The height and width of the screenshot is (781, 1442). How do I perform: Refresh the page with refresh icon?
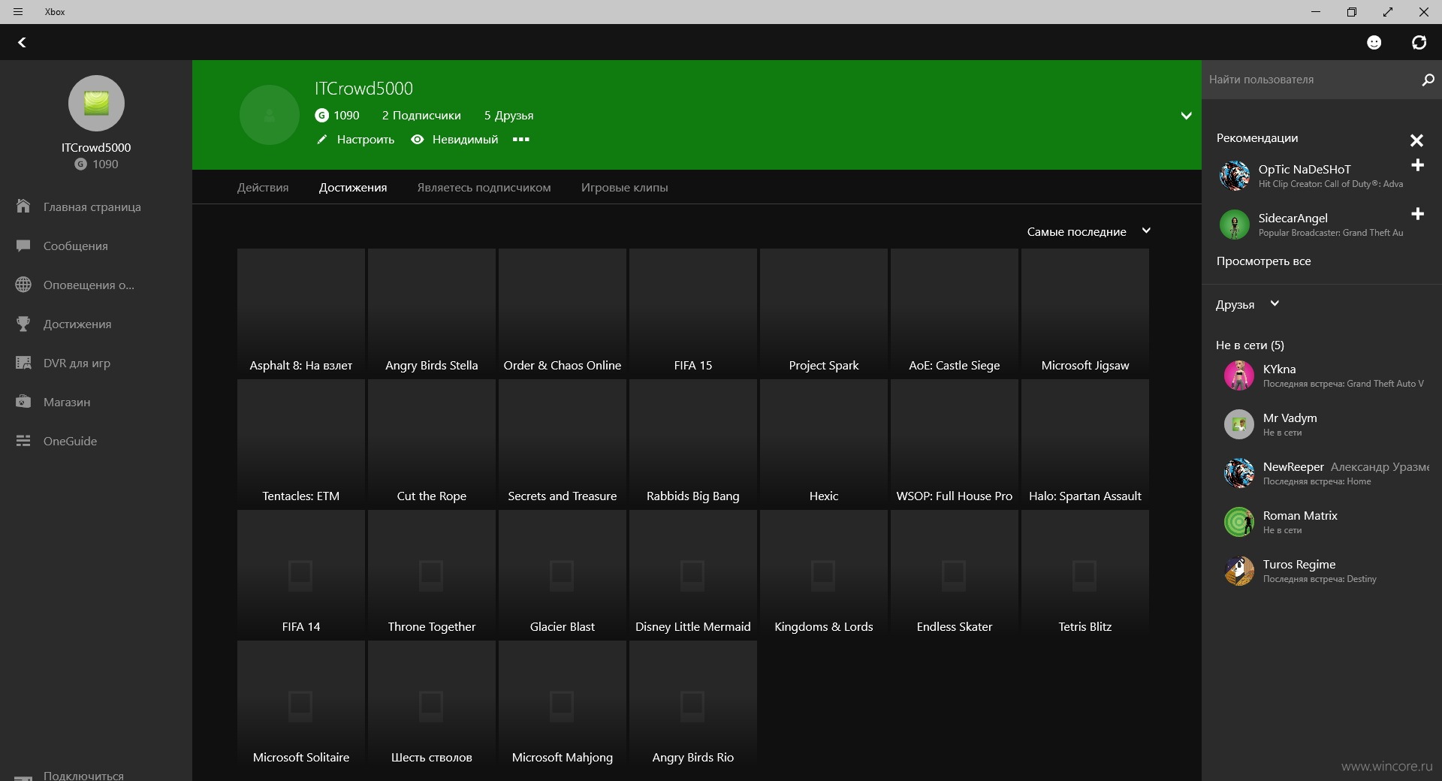click(1419, 42)
